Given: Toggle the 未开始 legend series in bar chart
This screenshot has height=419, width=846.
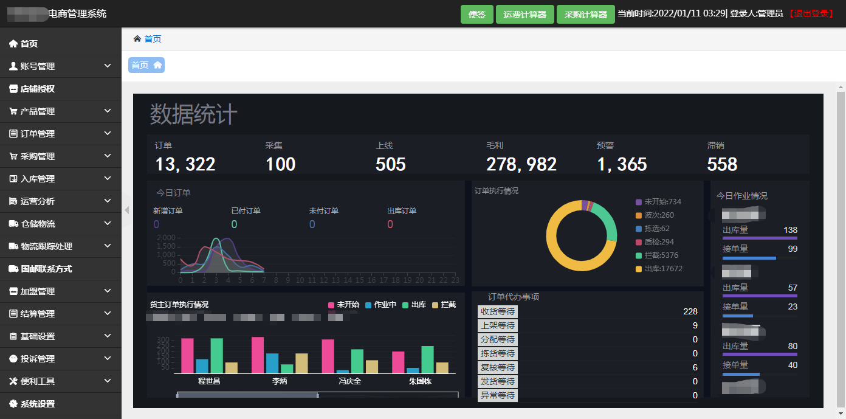Looking at the screenshot, I should click(x=343, y=305).
